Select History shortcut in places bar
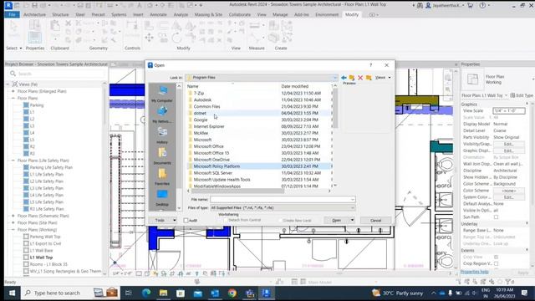 [162, 135]
